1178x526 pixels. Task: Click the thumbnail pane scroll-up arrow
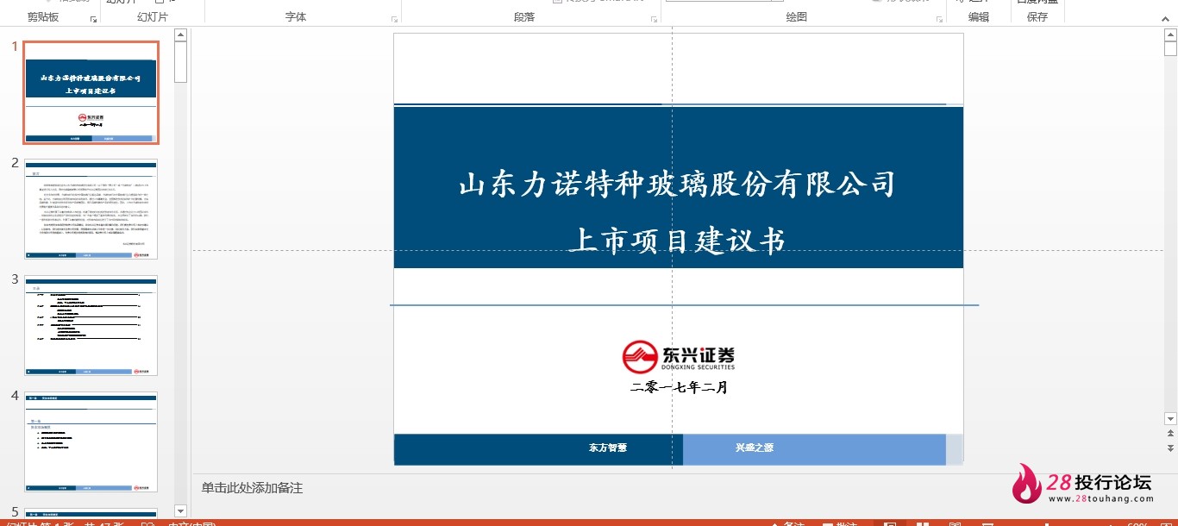[x=180, y=35]
